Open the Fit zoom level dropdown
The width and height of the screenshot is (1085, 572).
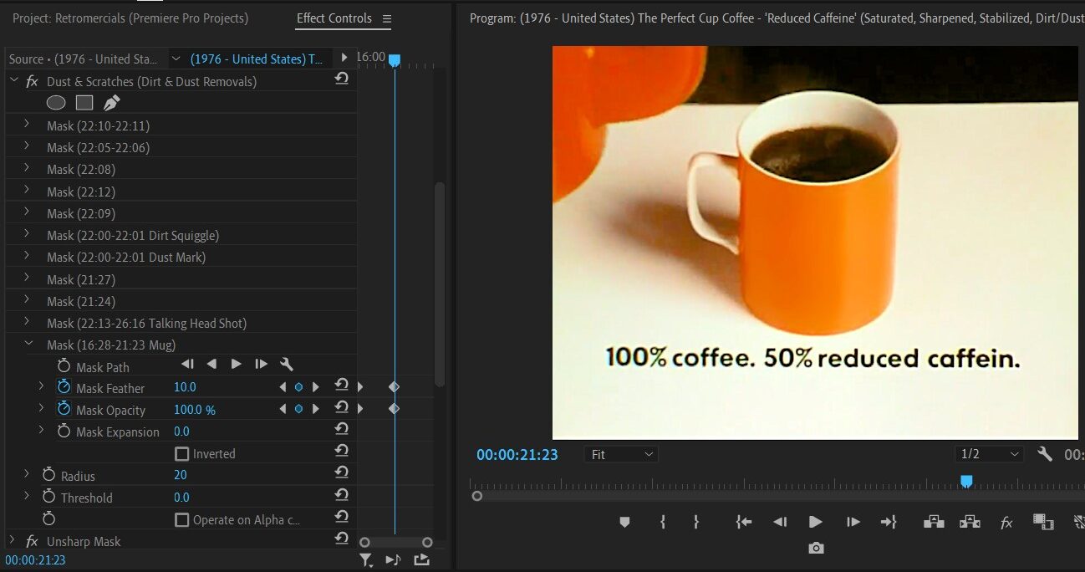pos(621,454)
